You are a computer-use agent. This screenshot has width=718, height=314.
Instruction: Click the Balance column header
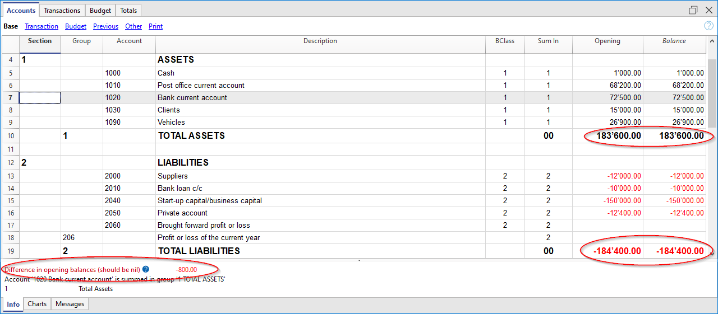tap(674, 41)
